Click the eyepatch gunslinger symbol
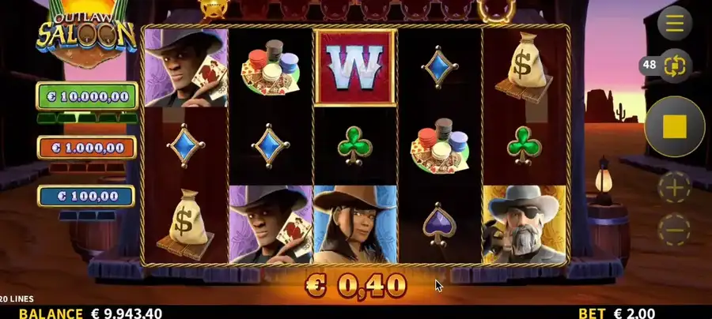This screenshot has height=319, width=712. (525, 224)
